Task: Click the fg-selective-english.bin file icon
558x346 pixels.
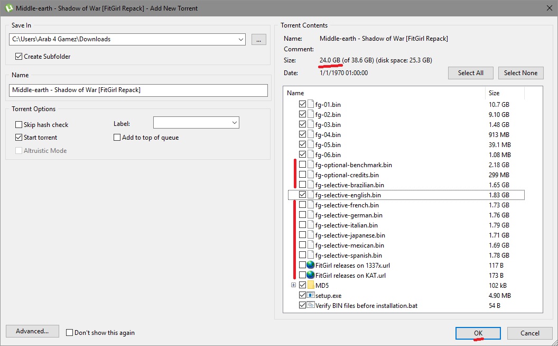Action: (311, 195)
